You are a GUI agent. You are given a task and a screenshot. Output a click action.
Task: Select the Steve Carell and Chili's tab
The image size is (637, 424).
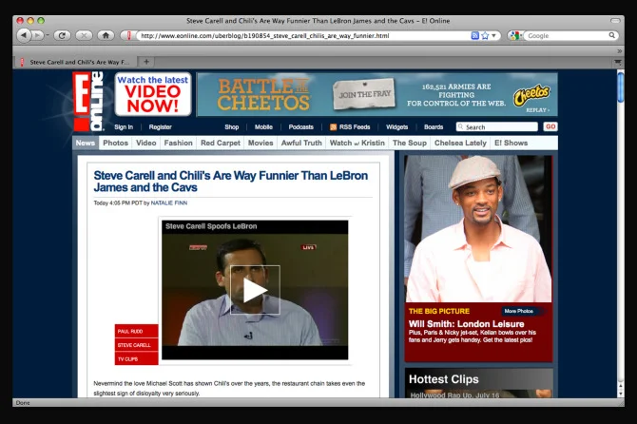(x=75, y=62)
